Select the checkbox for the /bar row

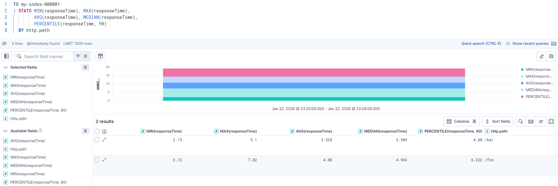[x=97, y=140]
